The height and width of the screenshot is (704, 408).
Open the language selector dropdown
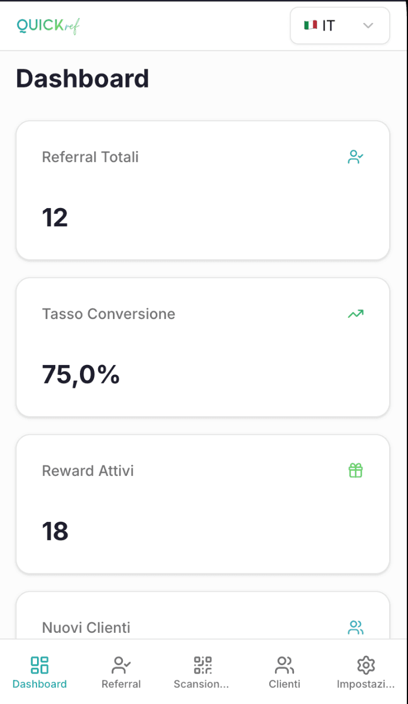(x=340, y=25)
